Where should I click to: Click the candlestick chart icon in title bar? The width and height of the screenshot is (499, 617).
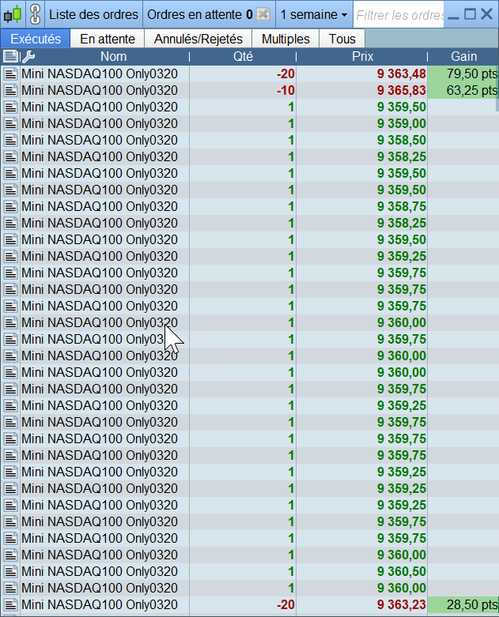(x=13, y=14)
